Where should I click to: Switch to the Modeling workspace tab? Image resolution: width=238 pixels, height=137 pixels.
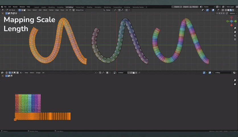pos(52,7)
